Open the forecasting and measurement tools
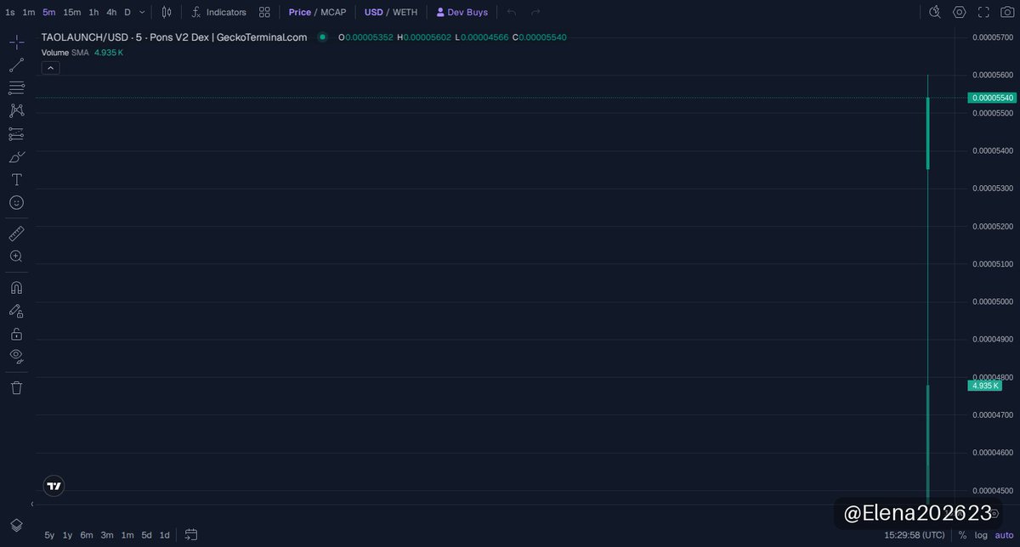1020x547 pixels. (16, 133)
